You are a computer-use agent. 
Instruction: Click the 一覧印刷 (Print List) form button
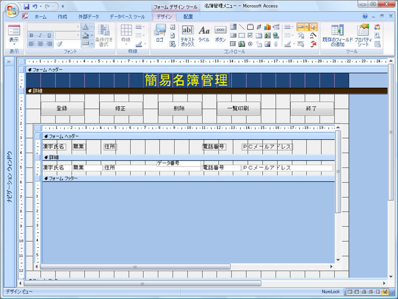[238, 108]
